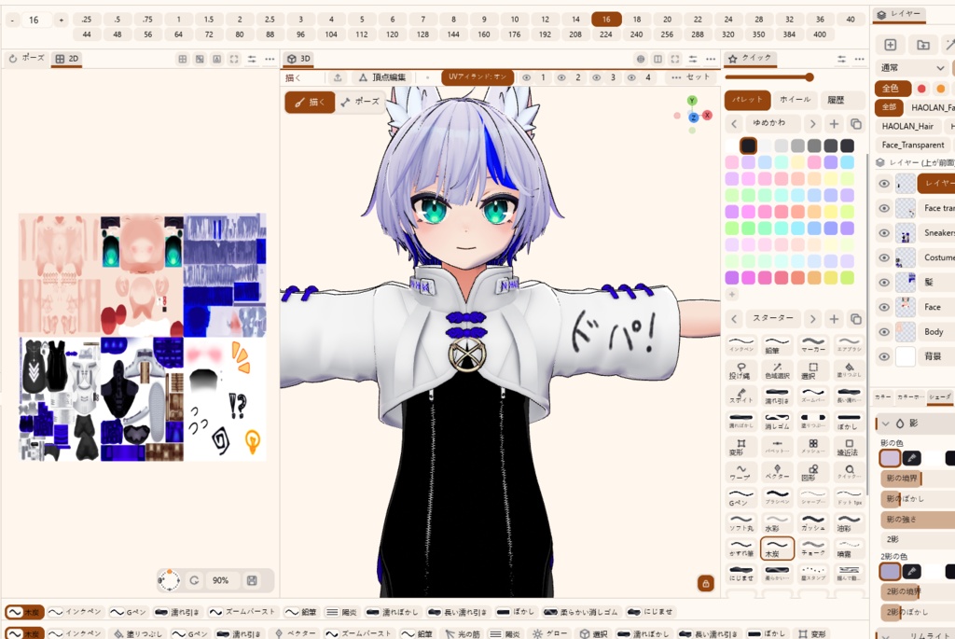Select the 木炭 charcoal brush in the Starter panel
Image resolution: width=955 pixels, height=639 pixels.
777,549
